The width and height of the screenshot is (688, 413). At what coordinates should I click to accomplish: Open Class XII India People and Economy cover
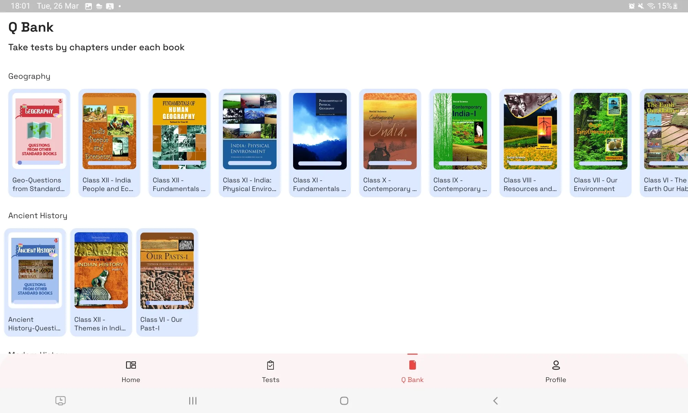point(109,131)
